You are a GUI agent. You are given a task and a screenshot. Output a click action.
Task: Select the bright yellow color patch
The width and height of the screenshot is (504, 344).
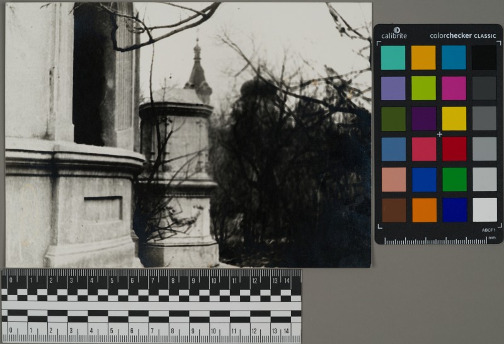[x=454, y=118]
